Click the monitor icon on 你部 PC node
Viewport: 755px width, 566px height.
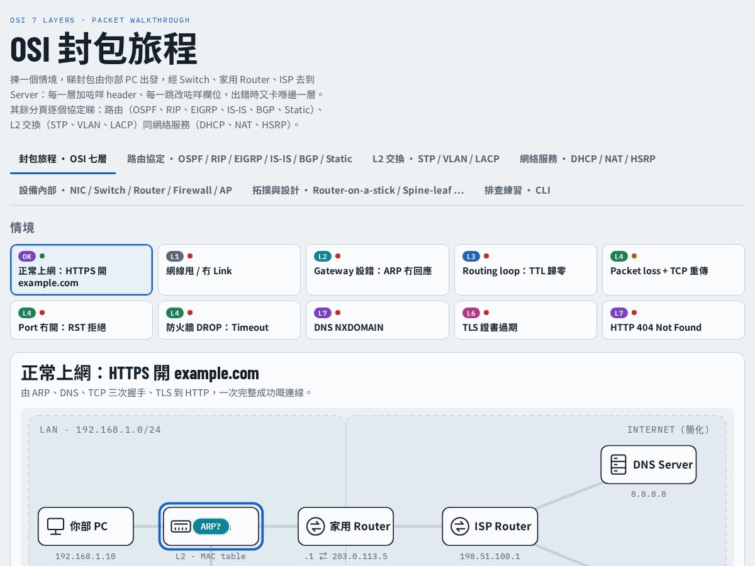click(x=56, y=526)
